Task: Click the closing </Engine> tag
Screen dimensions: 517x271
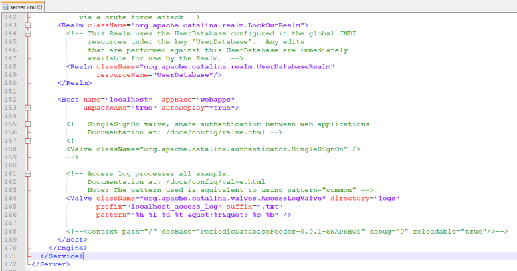Action: pos(68,248)
